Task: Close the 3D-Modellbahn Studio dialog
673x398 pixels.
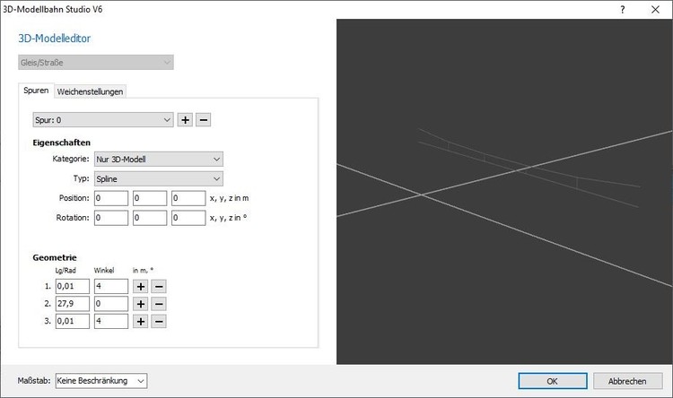Action: 655,10
